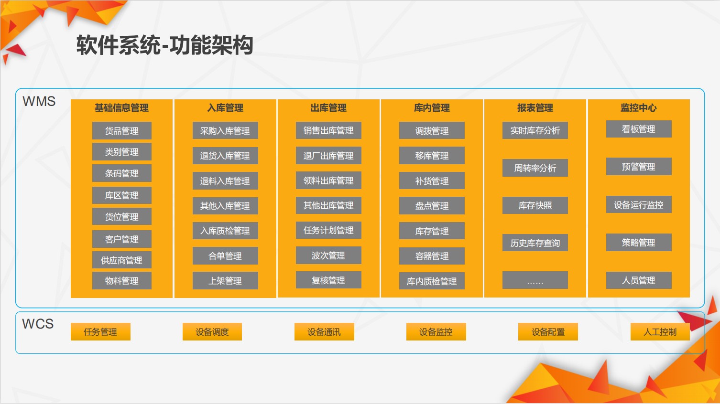This screenshot has height=404, width=720.
Task: Click the 设备通讯 button
Action: point(324,332)
